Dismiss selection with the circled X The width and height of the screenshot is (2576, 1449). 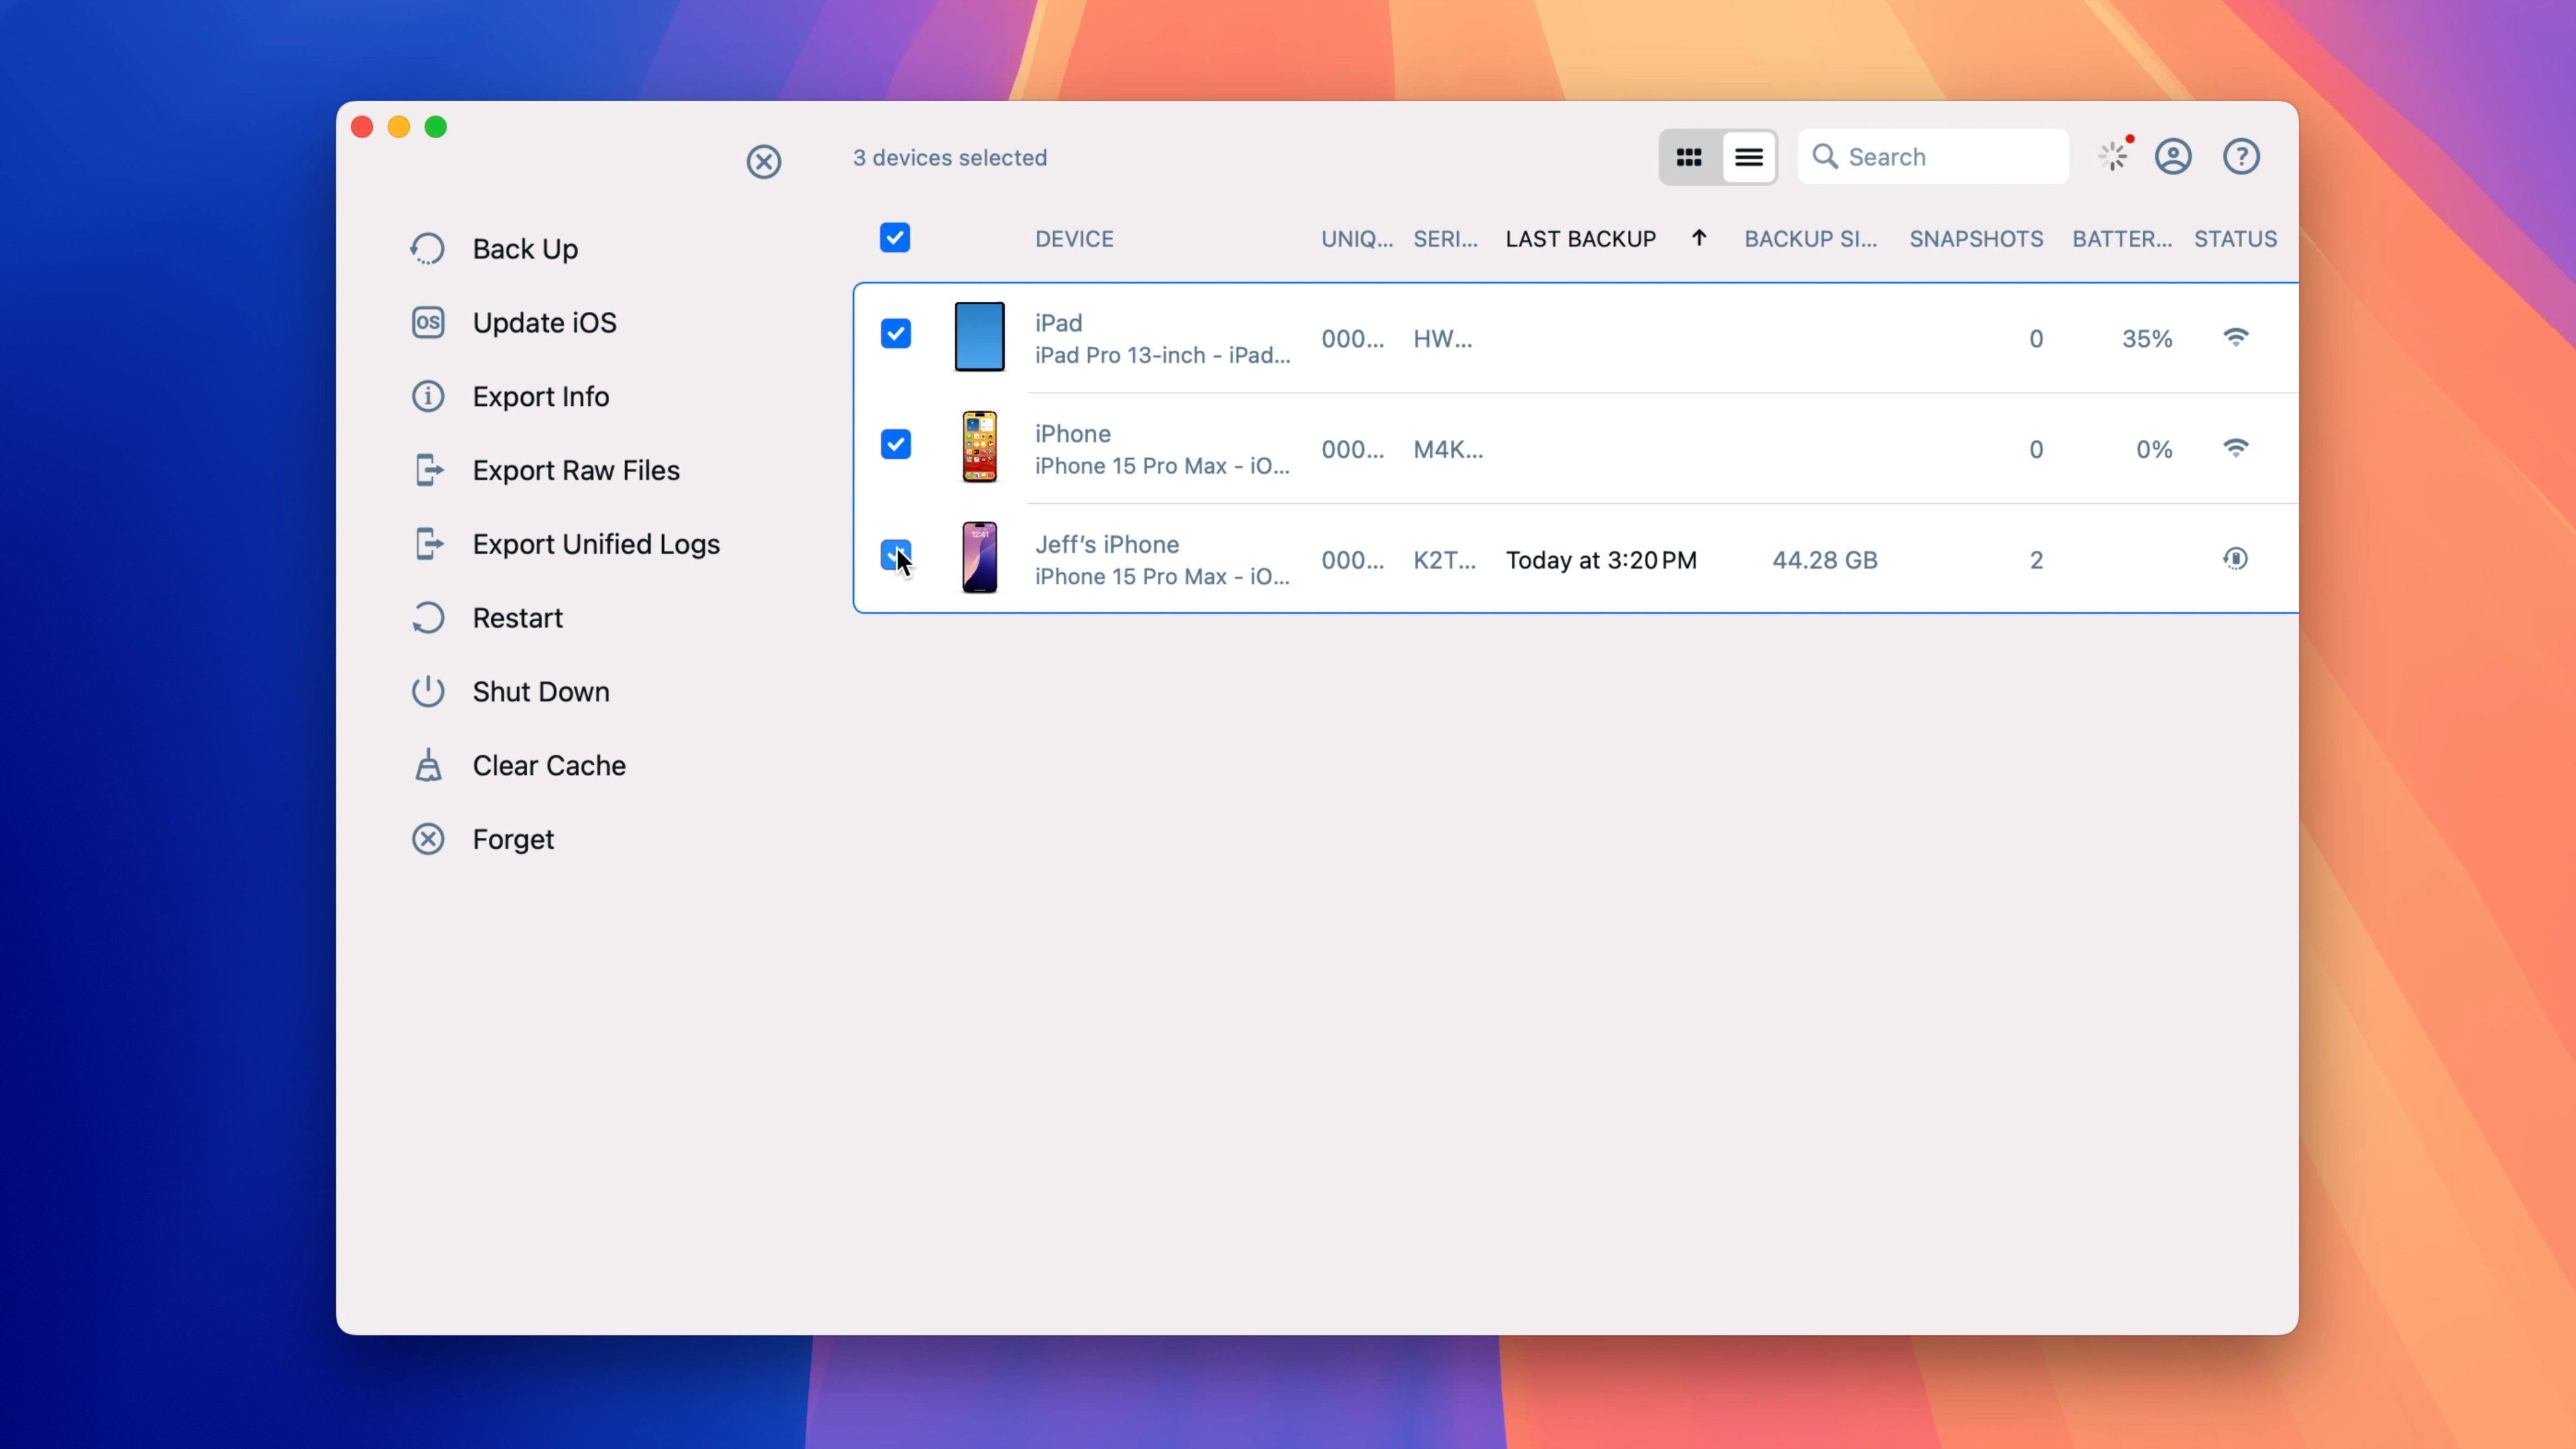pos(763,162)
